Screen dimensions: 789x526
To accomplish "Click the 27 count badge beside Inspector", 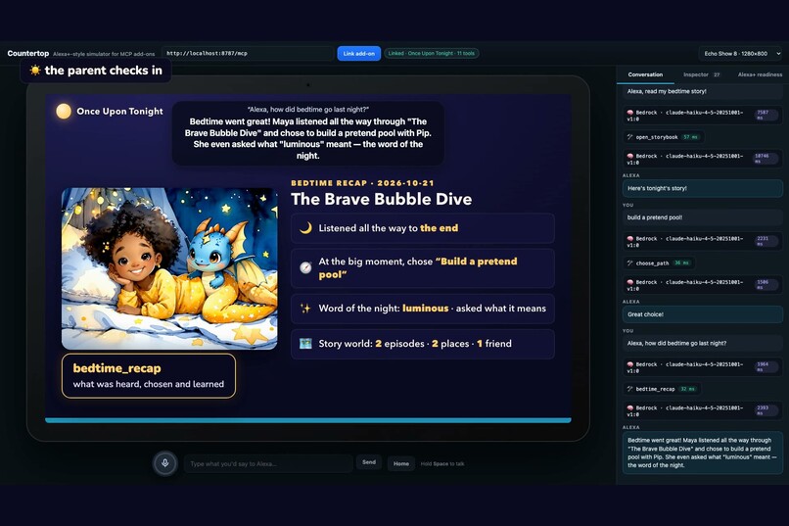I will tap(717, 74).
